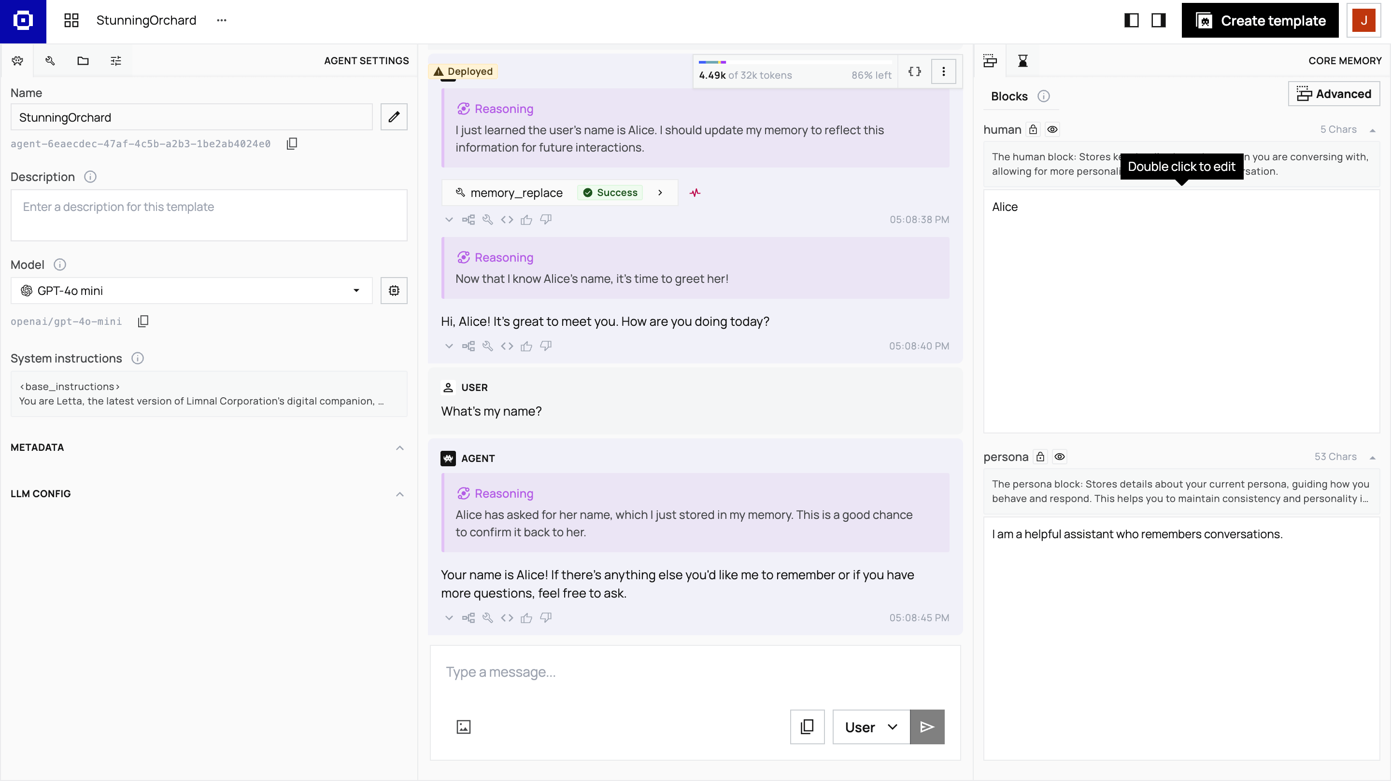
Task: Open the chat three-dot options menu
Action: tap(943, 71)
